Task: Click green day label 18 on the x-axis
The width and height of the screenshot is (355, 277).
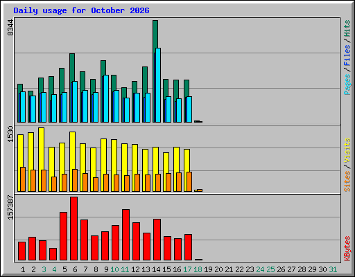Action: coord(198,269)
